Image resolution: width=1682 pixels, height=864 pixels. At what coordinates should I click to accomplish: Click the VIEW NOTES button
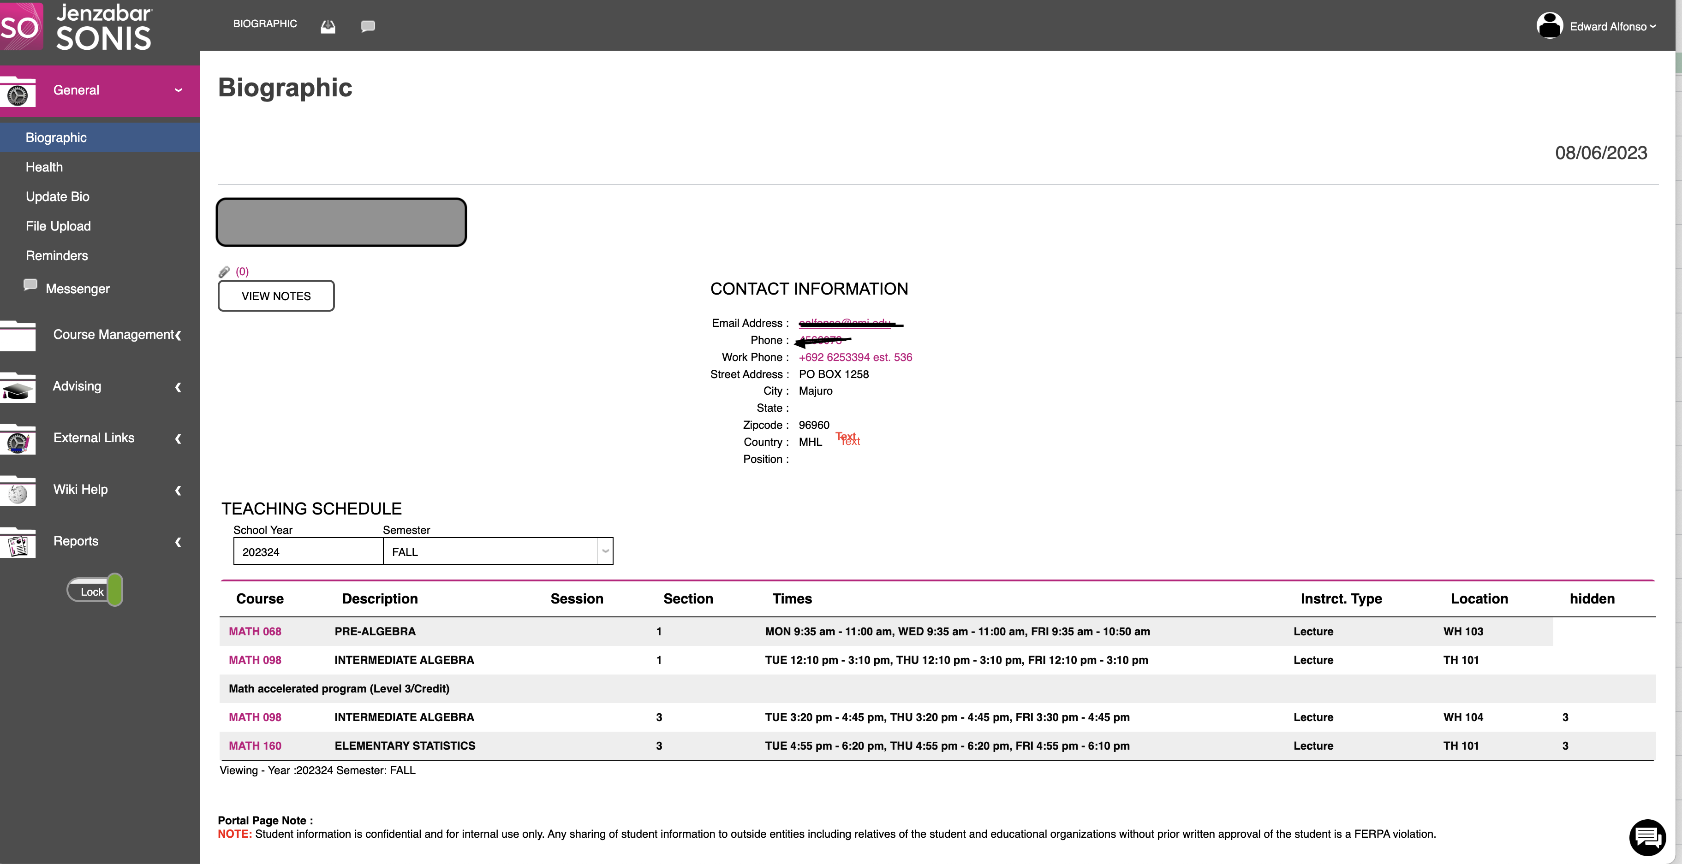point(275,296)
